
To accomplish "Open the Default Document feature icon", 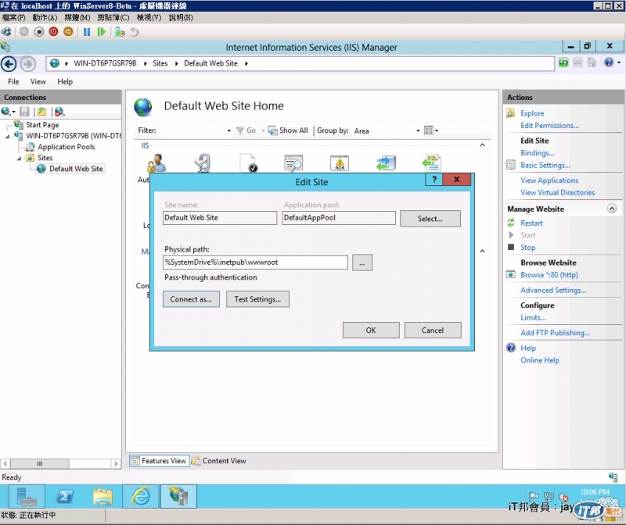I will click(249, 163).
